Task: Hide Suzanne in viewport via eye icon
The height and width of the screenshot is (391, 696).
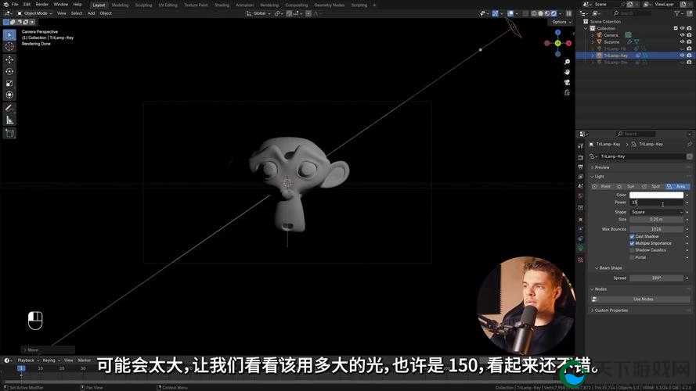Action: click(682, 41)
